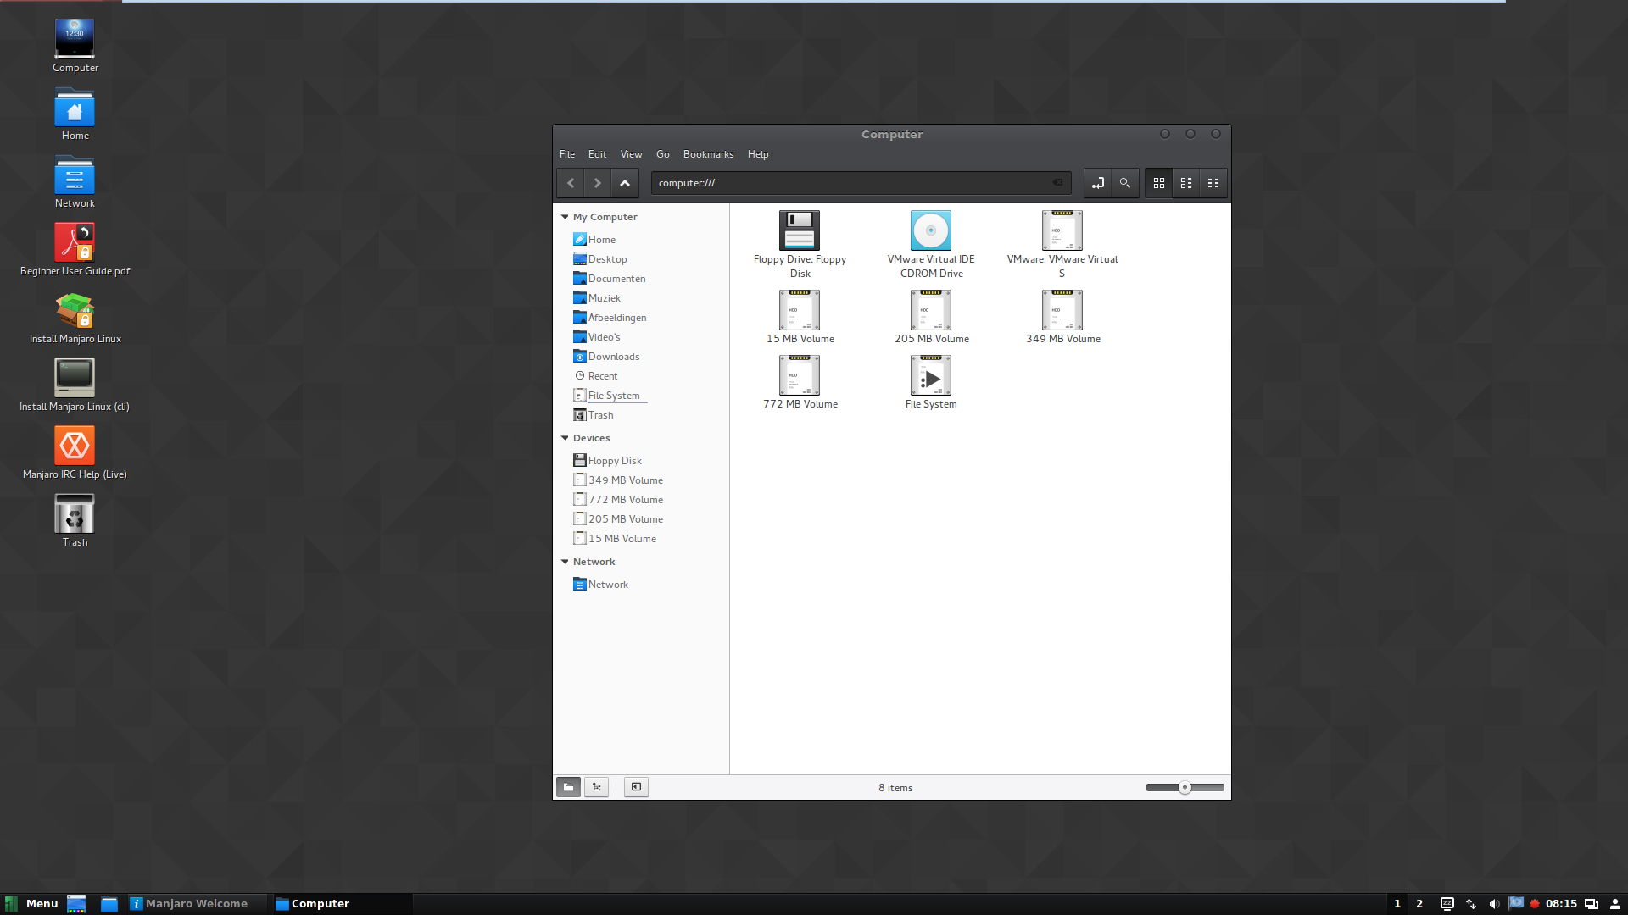Open the View menu
1628x915 pixels.
click(x=631, y=154)
